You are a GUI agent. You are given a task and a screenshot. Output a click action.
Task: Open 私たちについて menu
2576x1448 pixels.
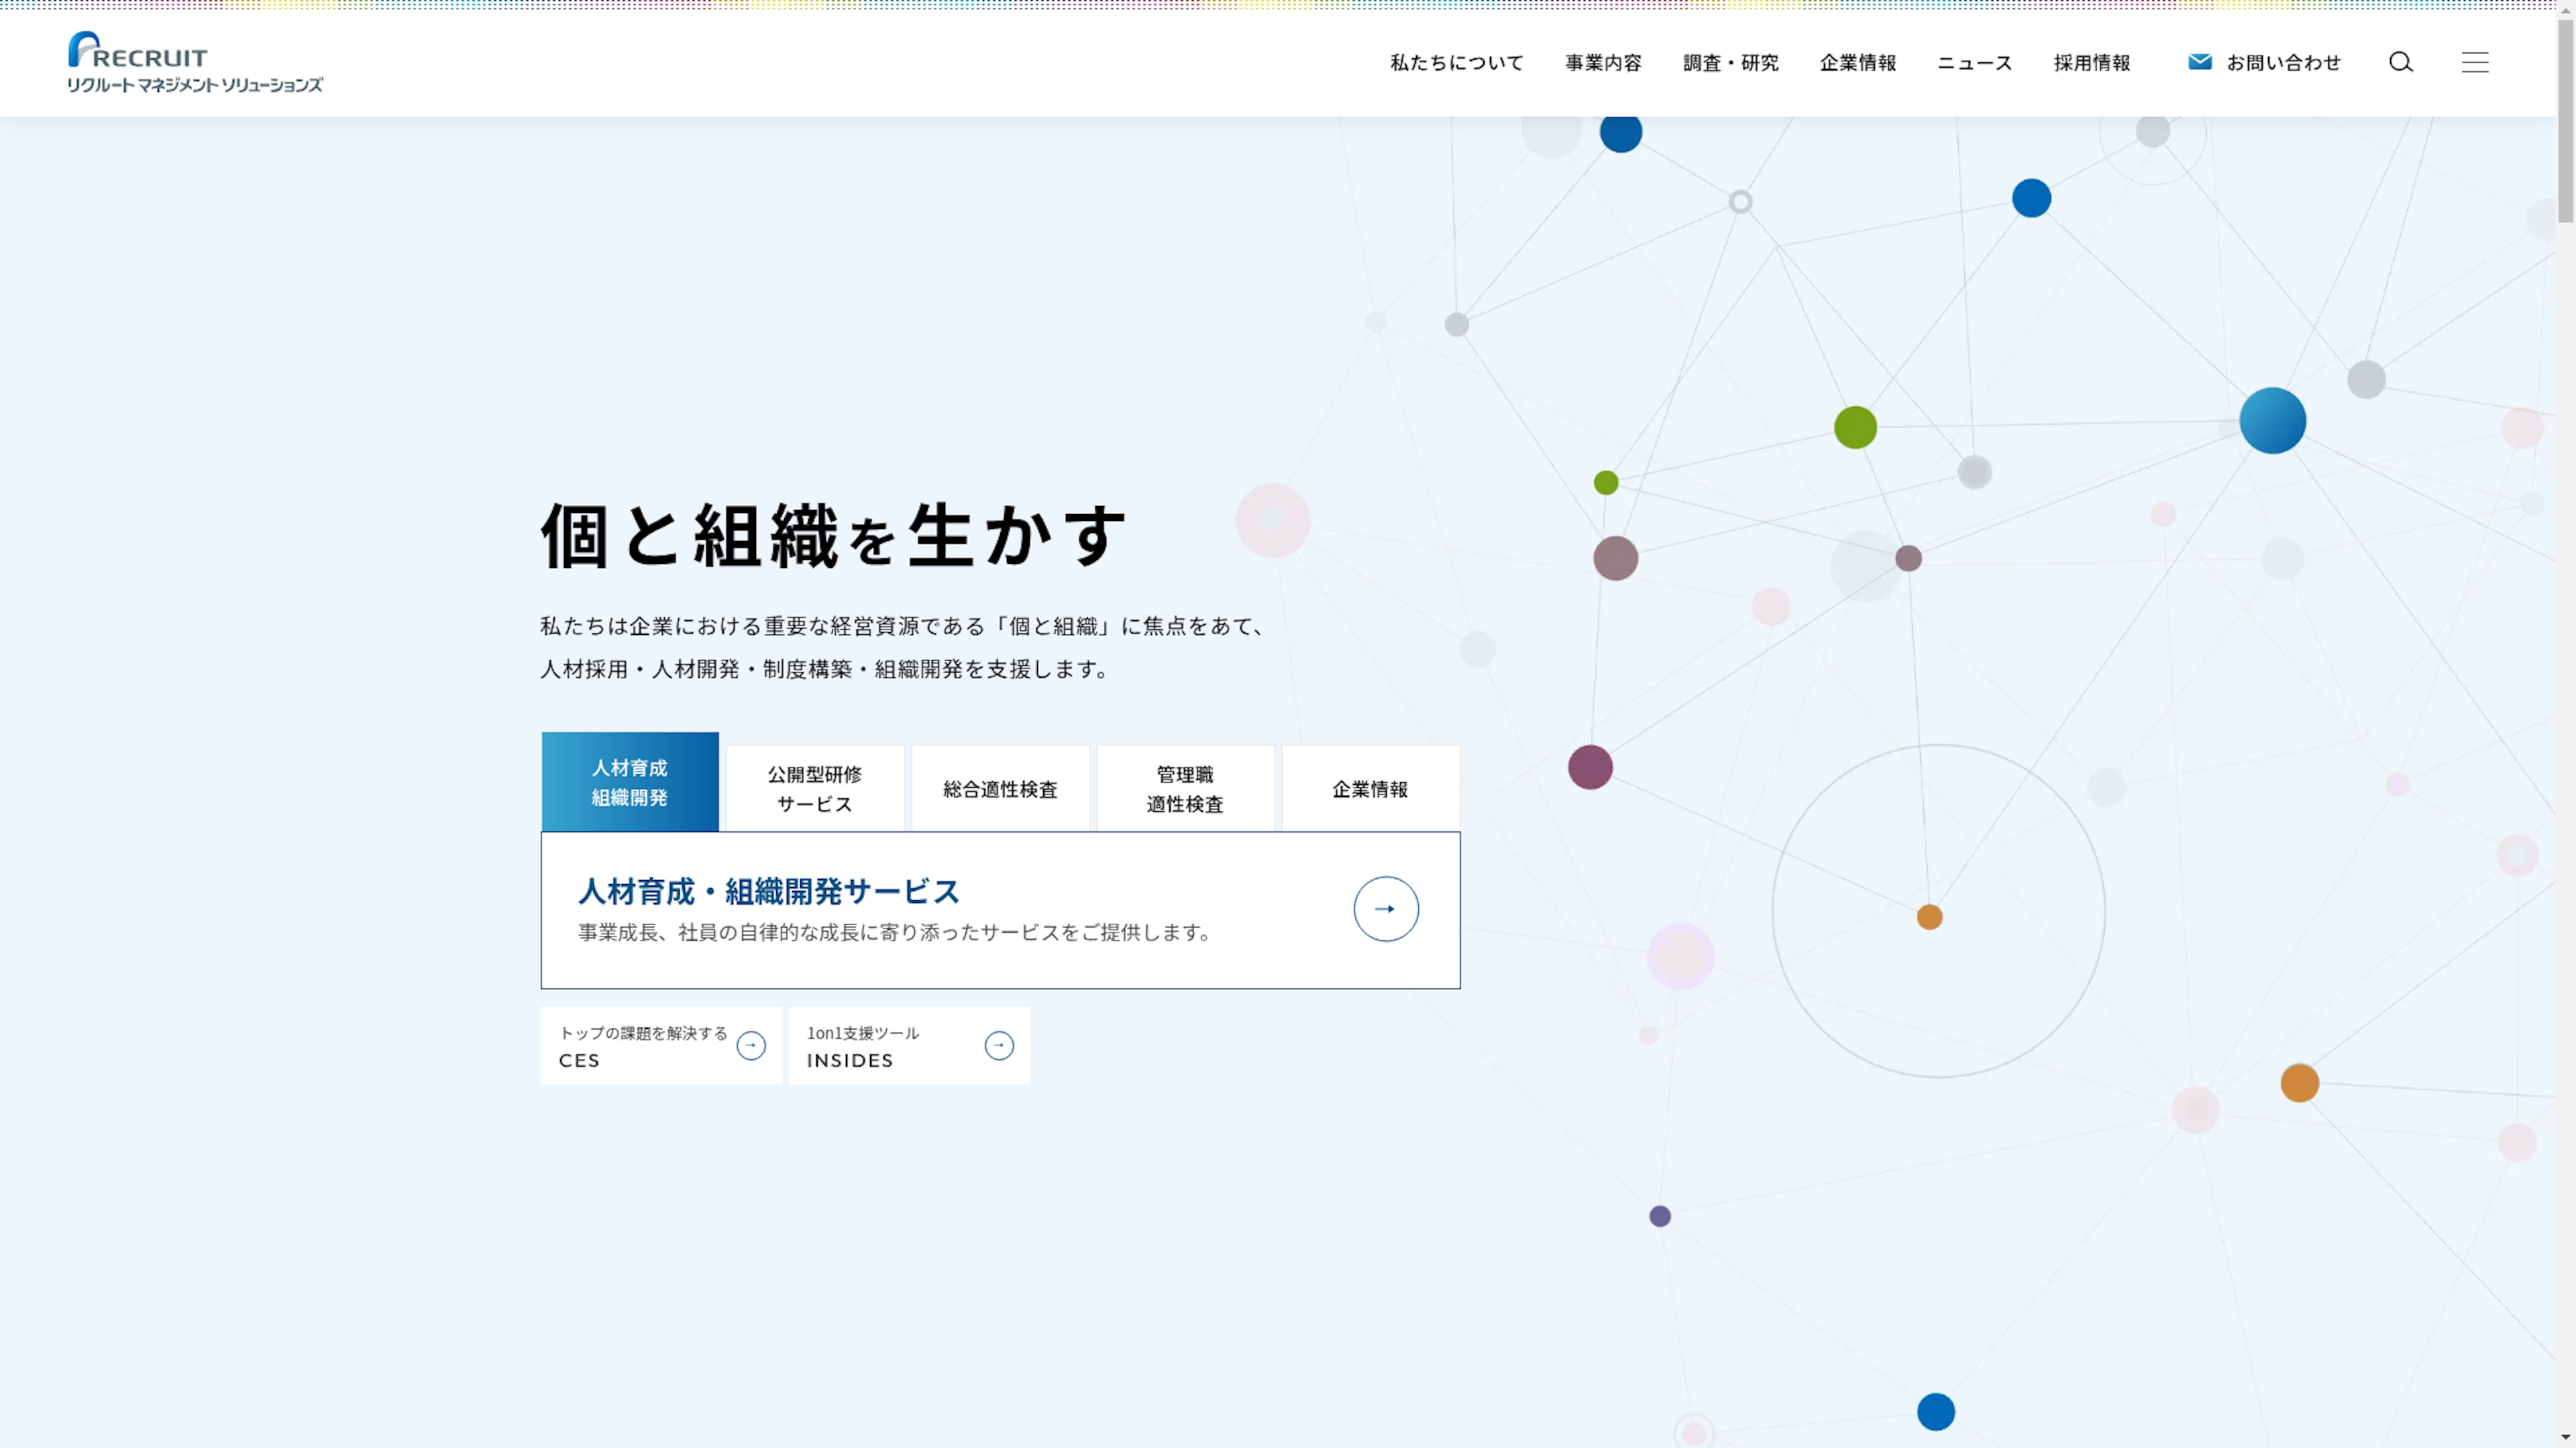click(1456, 63)
